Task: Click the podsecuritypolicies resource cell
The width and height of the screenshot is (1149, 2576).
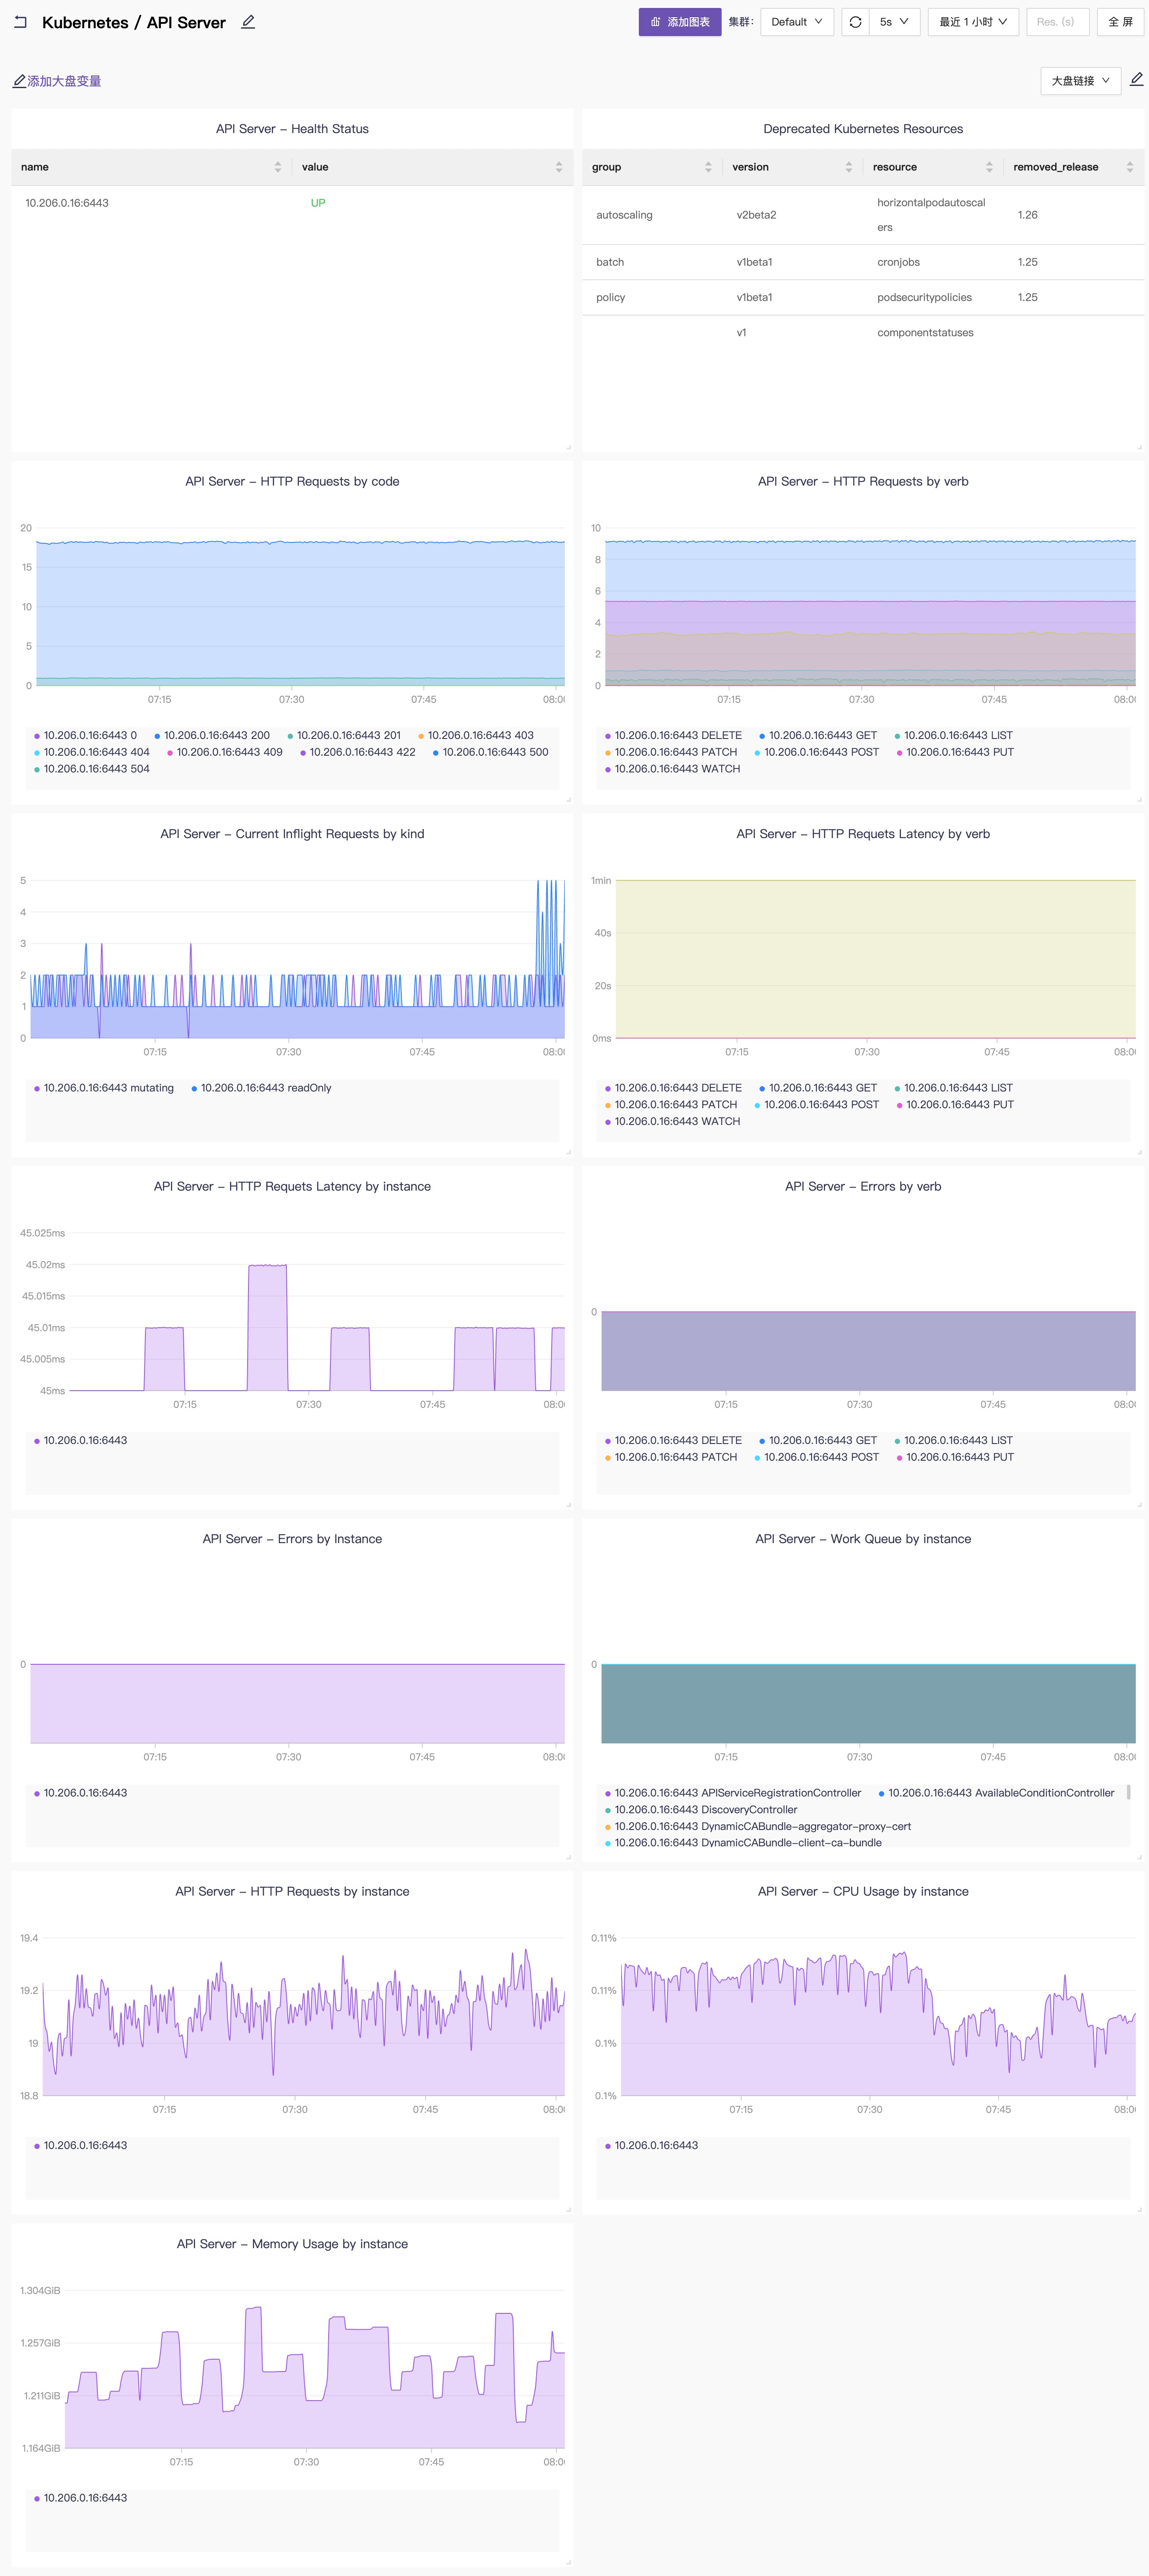Action: point(924,297)
